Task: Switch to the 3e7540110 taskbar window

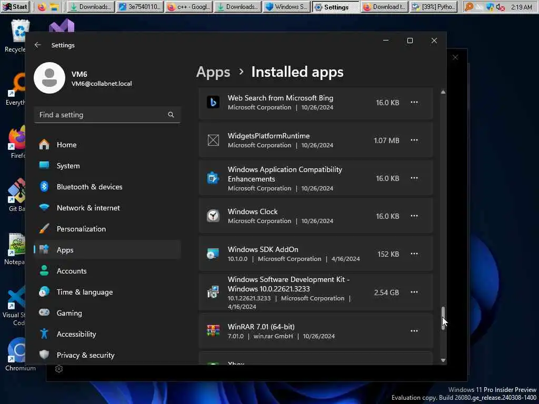Action: 140,7
